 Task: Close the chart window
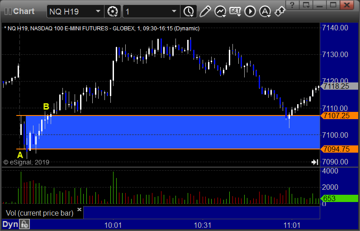pos(347,5)
